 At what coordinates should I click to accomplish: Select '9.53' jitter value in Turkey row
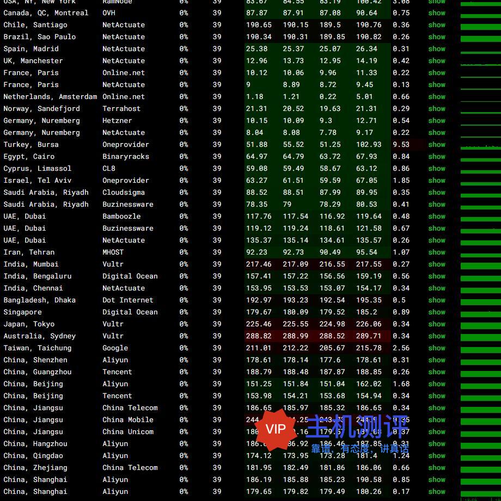(x=401, y=145)
